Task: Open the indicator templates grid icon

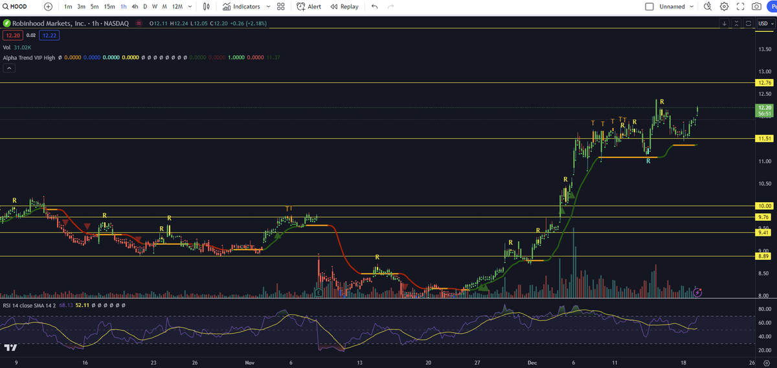Action: (280, 6)
